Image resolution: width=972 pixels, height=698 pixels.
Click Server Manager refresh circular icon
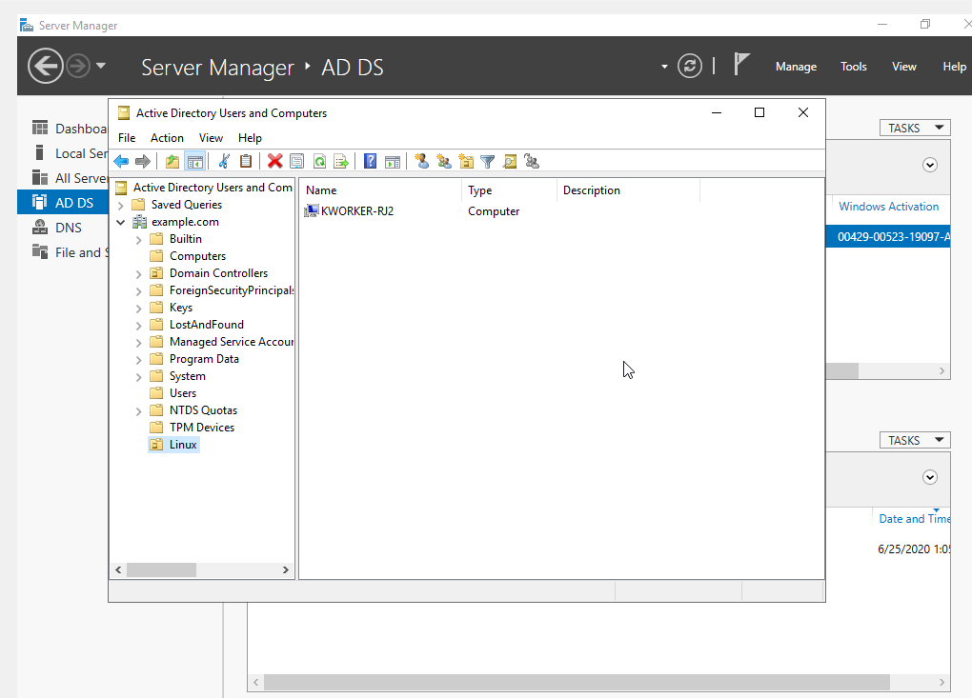point(689,66)
